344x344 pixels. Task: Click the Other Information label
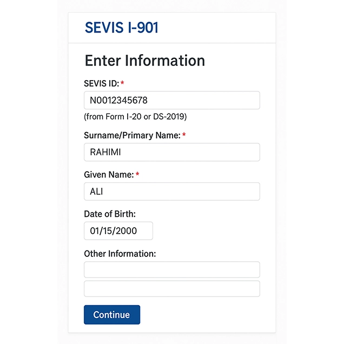pyautogui.click(x=120, y=253)
